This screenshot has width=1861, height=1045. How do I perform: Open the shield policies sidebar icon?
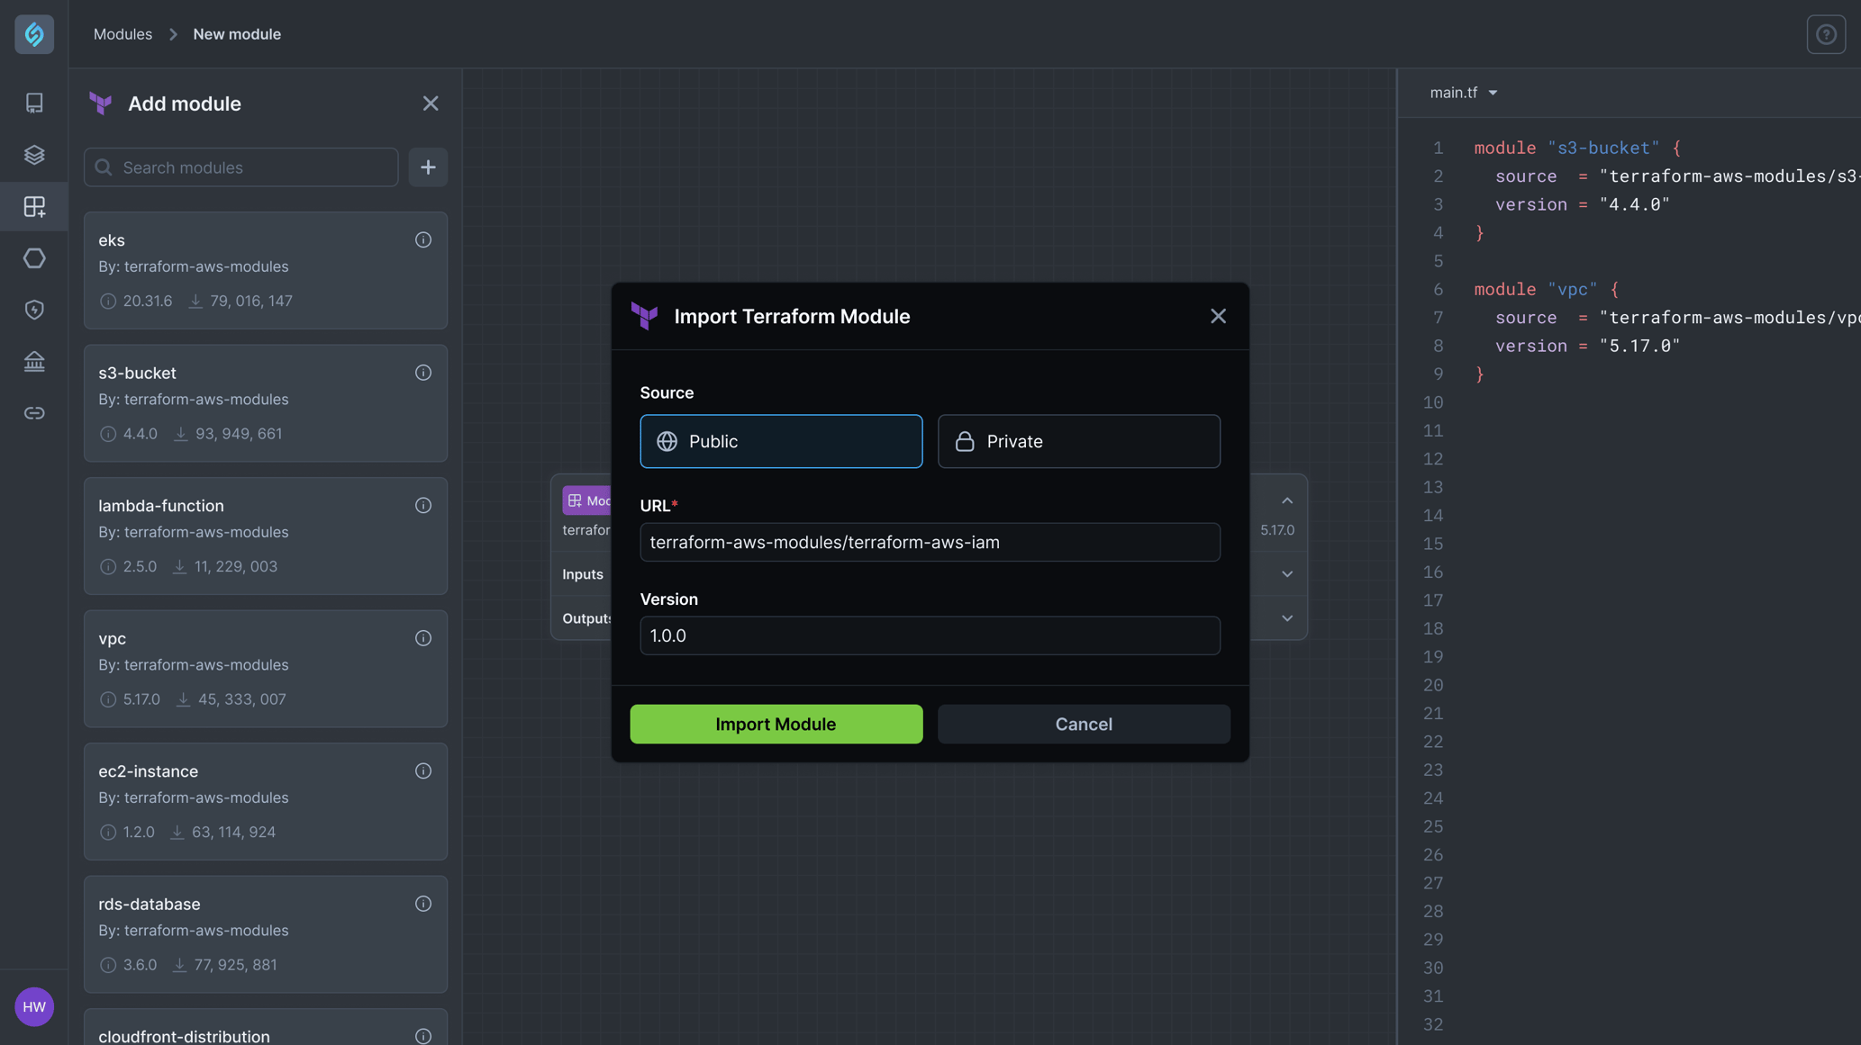pyautogui.click(x=34, y=310)
